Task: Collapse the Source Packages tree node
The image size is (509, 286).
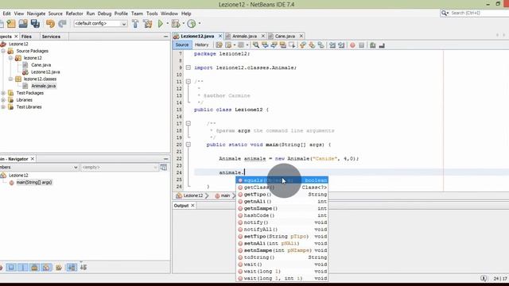Action: click(x=3, y=51)
